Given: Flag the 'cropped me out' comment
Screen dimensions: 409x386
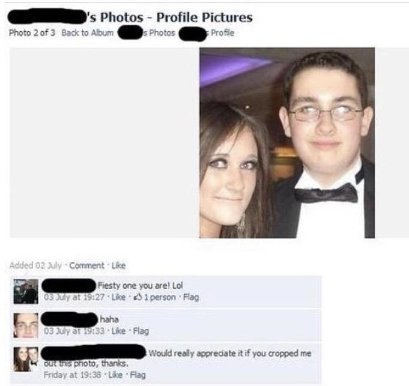Looking at the screenshot, I should pos(138,375).
